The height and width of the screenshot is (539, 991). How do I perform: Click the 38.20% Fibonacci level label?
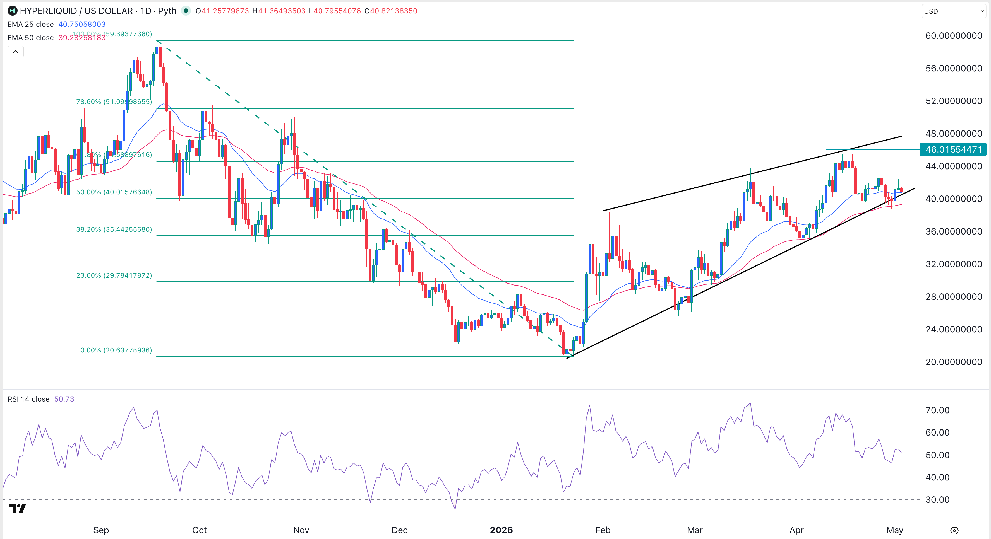(x=114, y=229)
